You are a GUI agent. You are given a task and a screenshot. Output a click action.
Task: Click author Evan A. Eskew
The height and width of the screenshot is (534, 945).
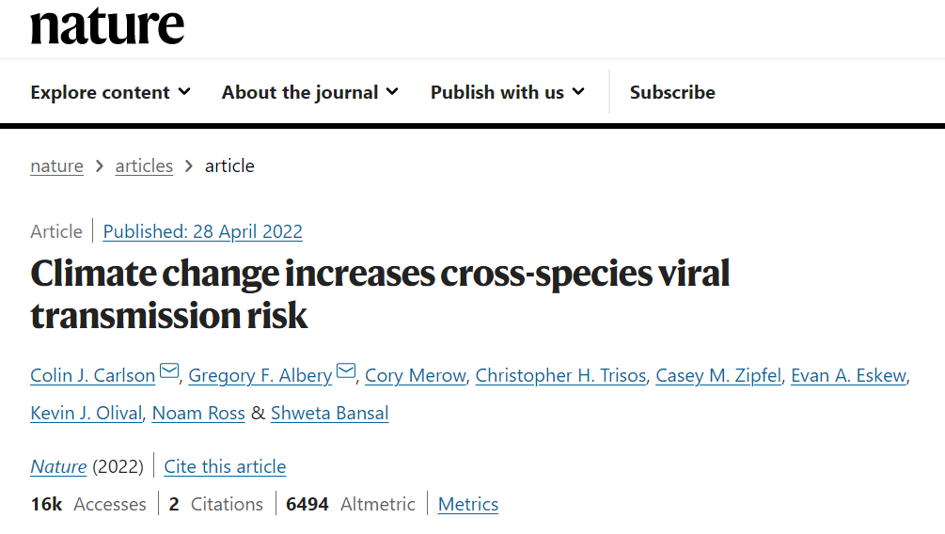[848, 375]
